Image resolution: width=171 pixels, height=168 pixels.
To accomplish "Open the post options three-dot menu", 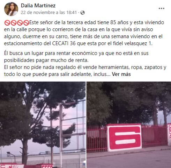I will pos(162,8).
